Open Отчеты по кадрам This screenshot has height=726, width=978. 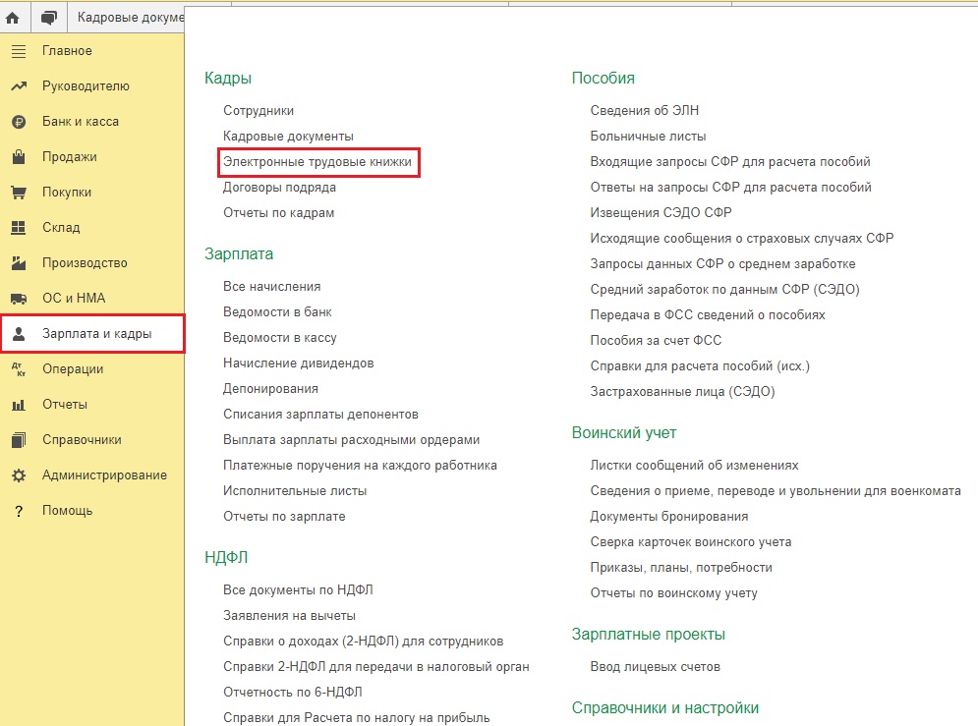tap(278, 212)
